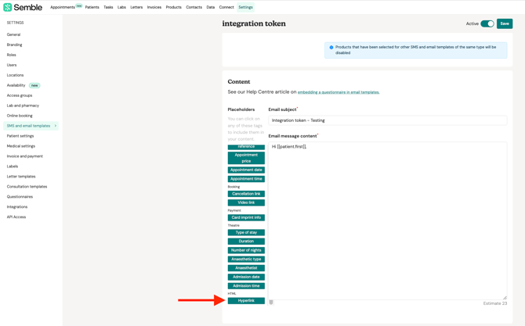
Task: Open Consultation templates settings
Action: point(27,186)
